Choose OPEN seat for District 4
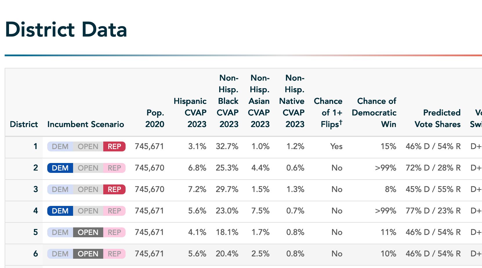 (88, 211)
